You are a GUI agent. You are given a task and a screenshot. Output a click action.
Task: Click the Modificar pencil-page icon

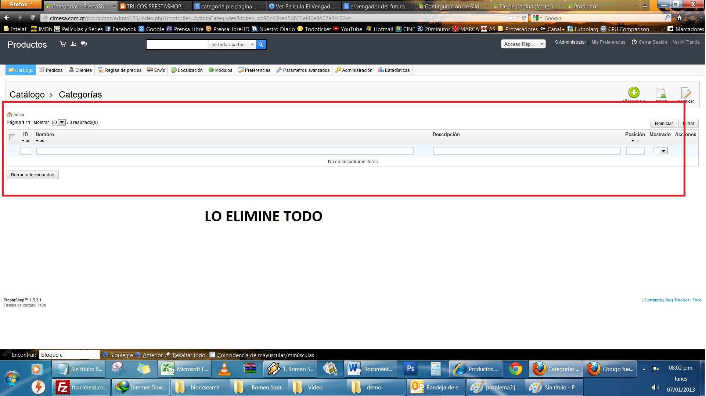pyautogui.click(x=686, y=93)
